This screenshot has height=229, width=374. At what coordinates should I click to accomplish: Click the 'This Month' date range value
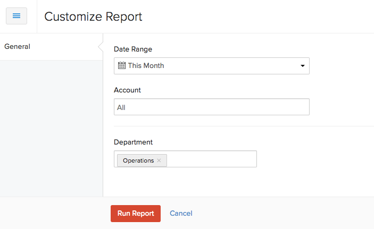[146, 66]
